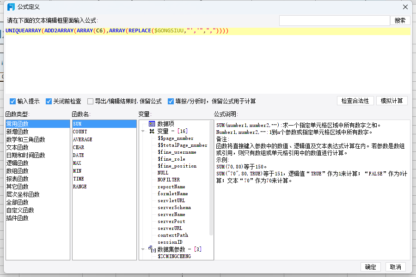This screenshot has width=416, height=277.
Task: Click the 搜索 button
Action: (400, 21)
